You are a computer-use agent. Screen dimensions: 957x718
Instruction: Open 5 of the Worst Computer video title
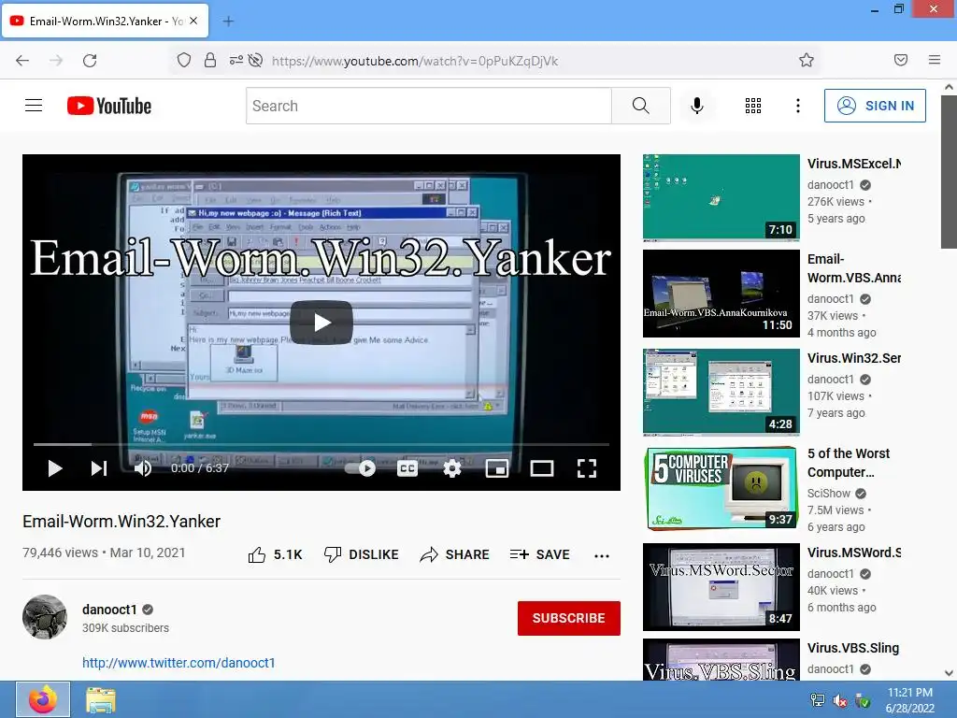click(849, 463)
